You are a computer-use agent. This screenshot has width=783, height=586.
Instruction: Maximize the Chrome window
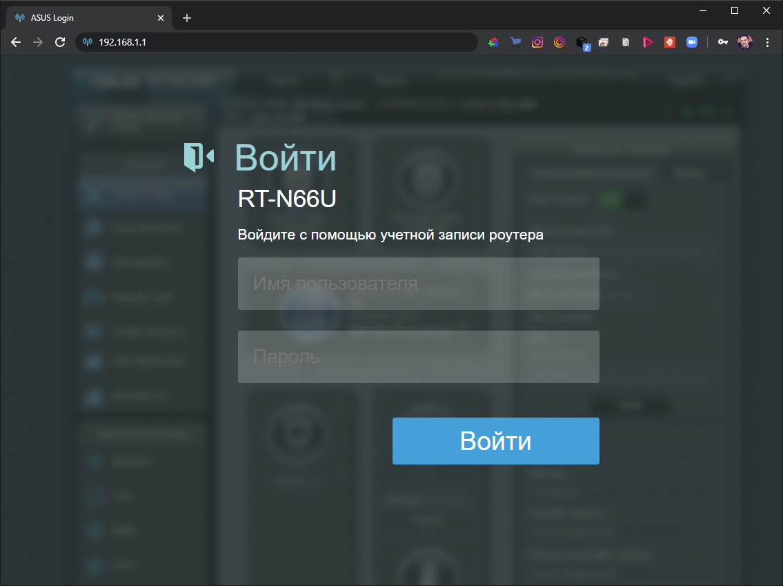pos(735,10)
